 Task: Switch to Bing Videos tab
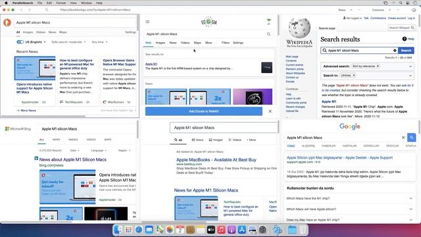pos(91,140)
